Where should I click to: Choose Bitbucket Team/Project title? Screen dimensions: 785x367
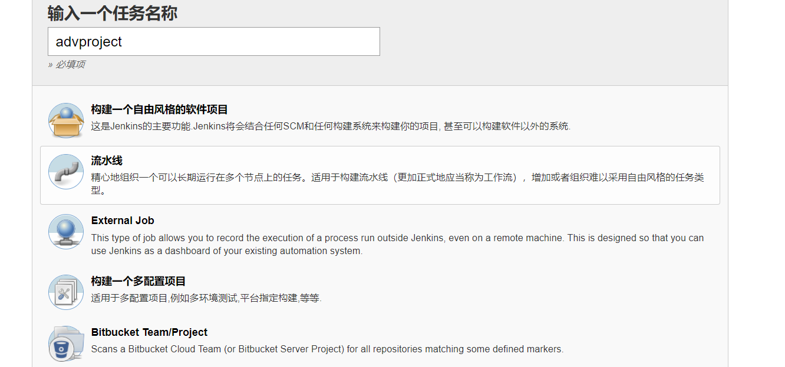[149, 332]
